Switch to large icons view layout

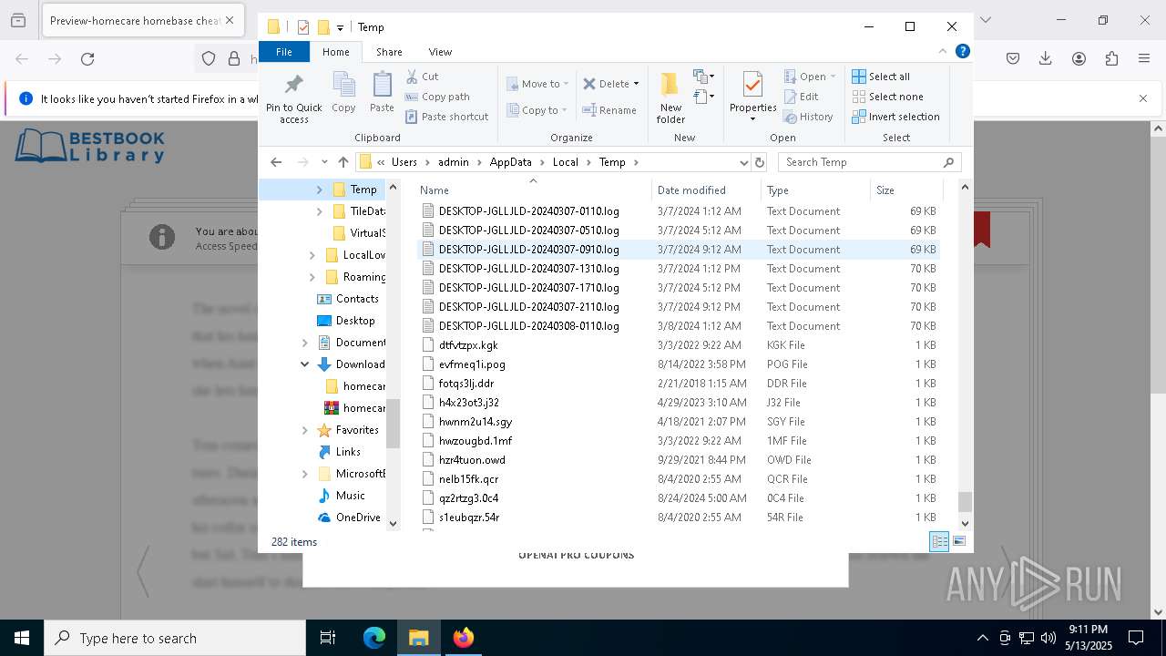958,541
